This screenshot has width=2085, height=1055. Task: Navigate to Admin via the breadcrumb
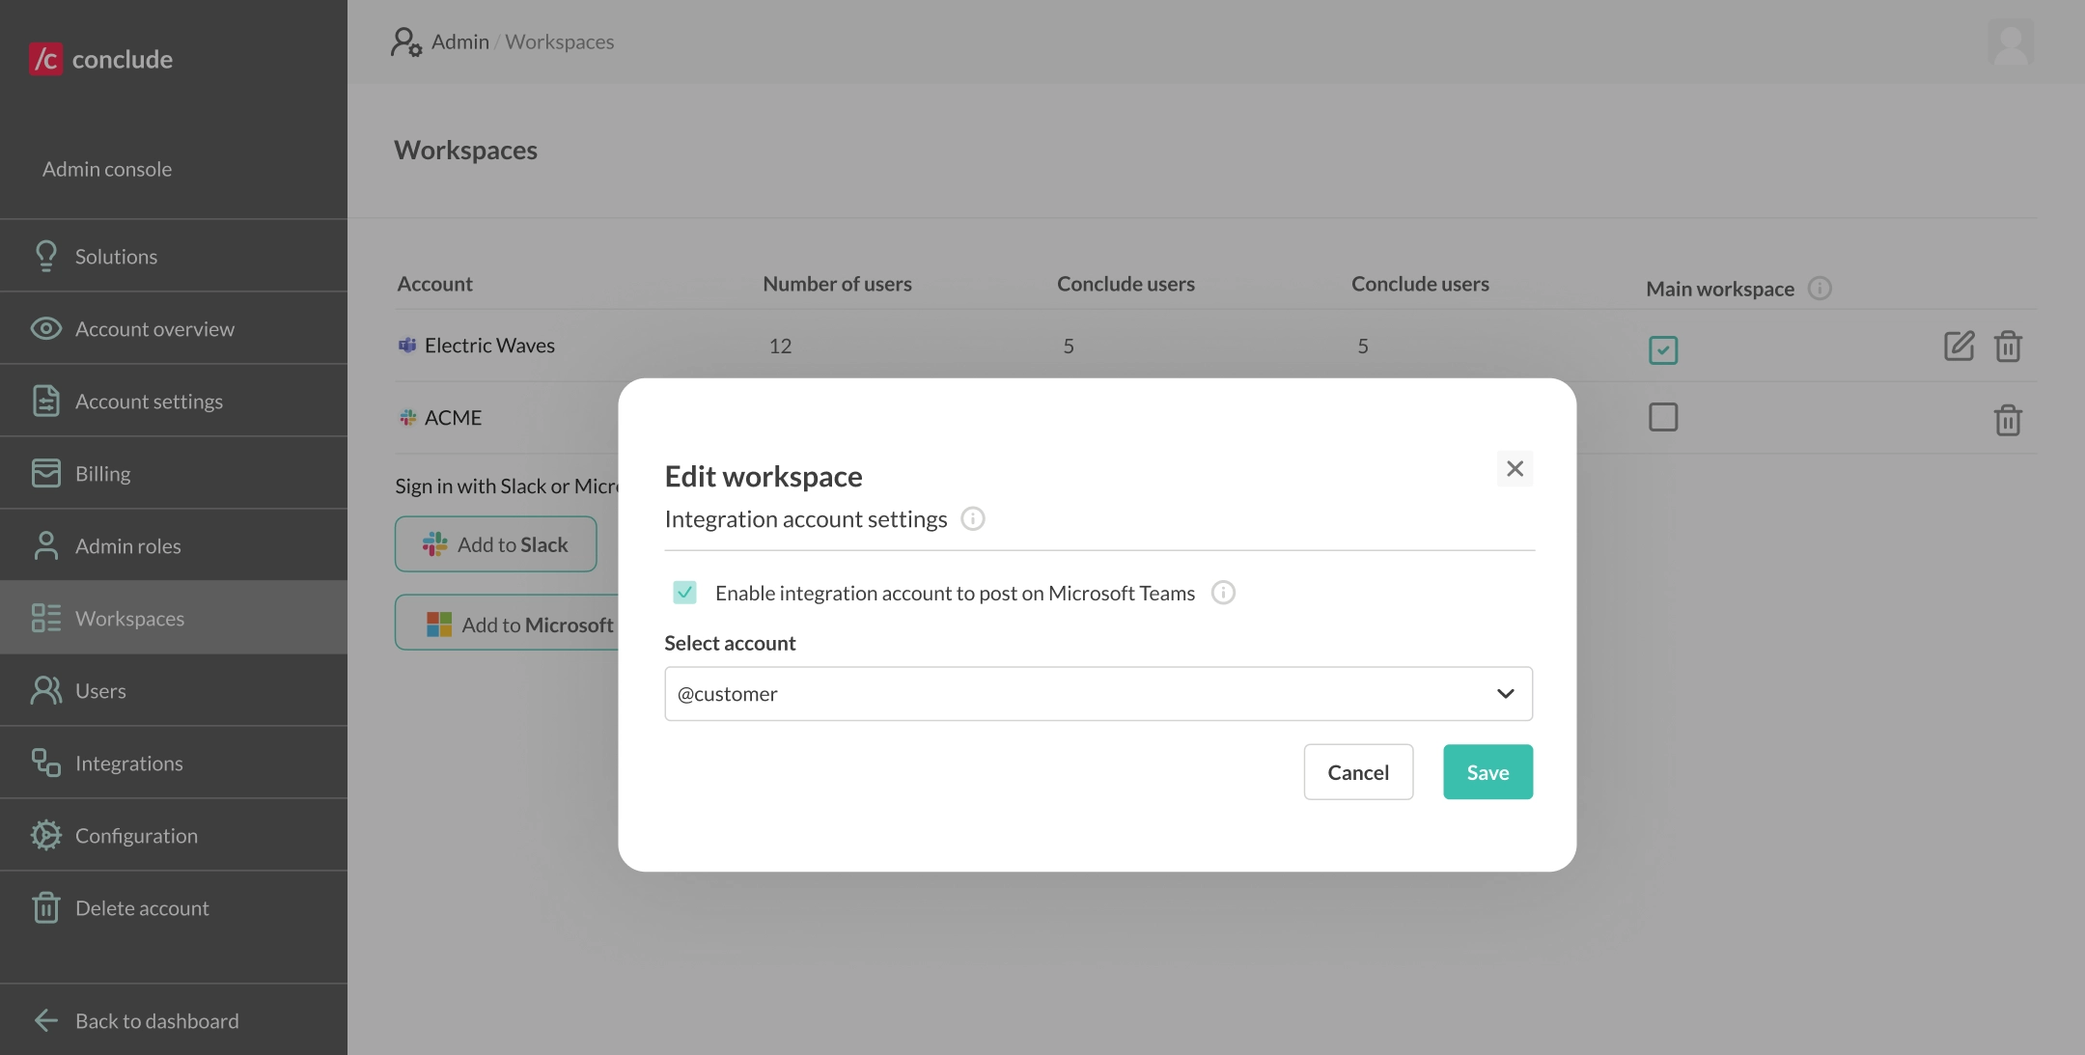(460, 42)
